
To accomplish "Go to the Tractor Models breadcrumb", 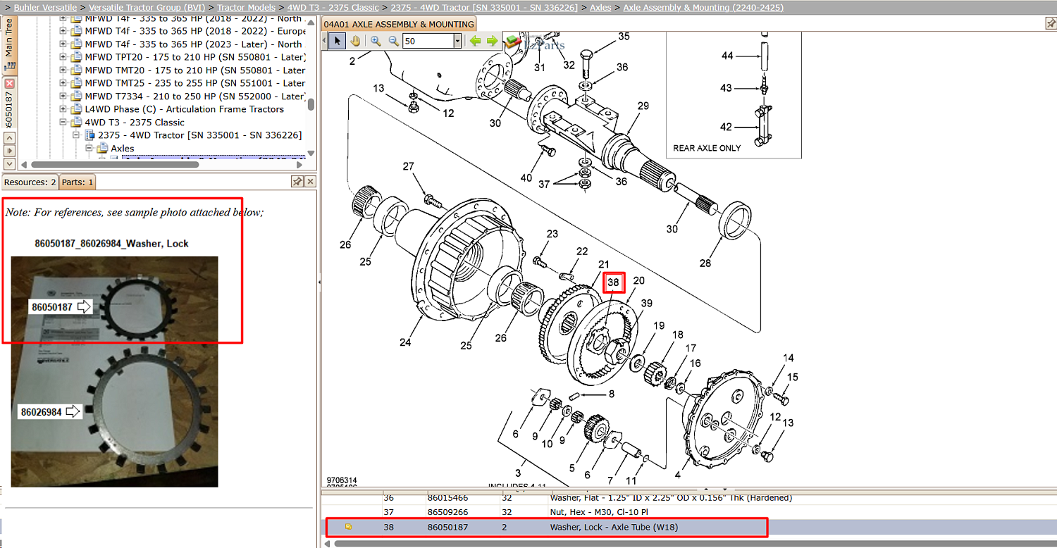I will pos(246,7).
